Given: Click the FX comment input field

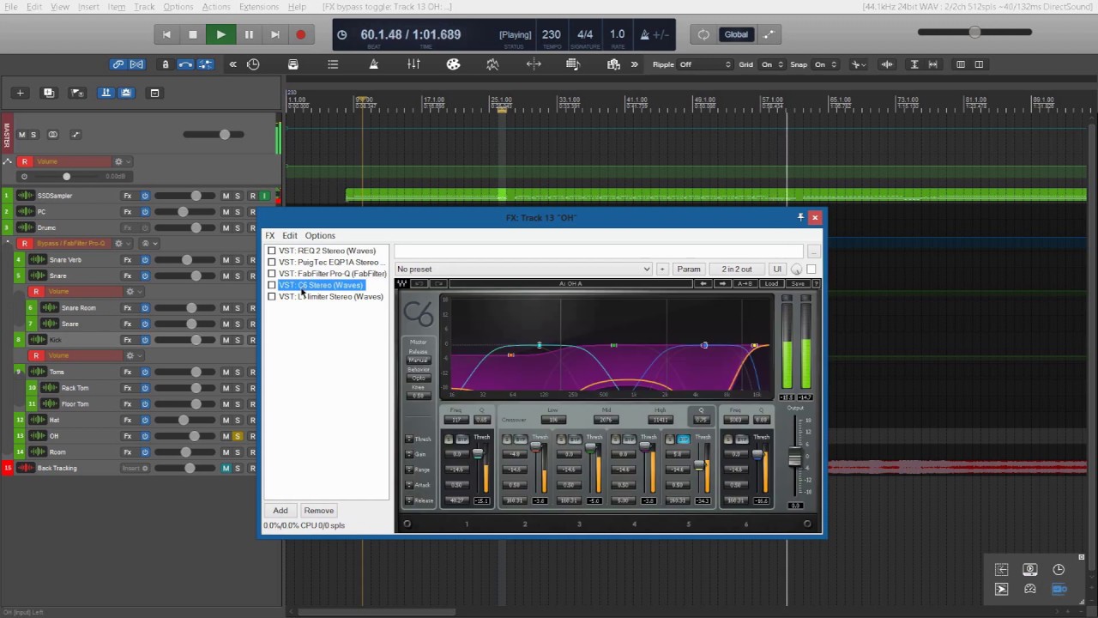Looking at the screenshot, I should (599, 251).
